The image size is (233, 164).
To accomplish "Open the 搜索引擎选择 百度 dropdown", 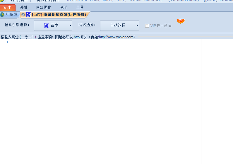I will [x=53, y=26].
